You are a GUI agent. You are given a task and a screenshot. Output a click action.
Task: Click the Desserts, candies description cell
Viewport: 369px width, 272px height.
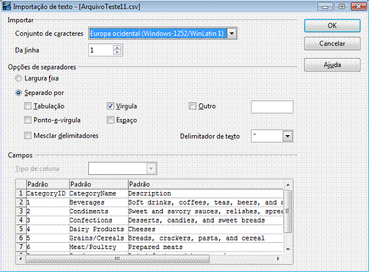click(206, 220)
